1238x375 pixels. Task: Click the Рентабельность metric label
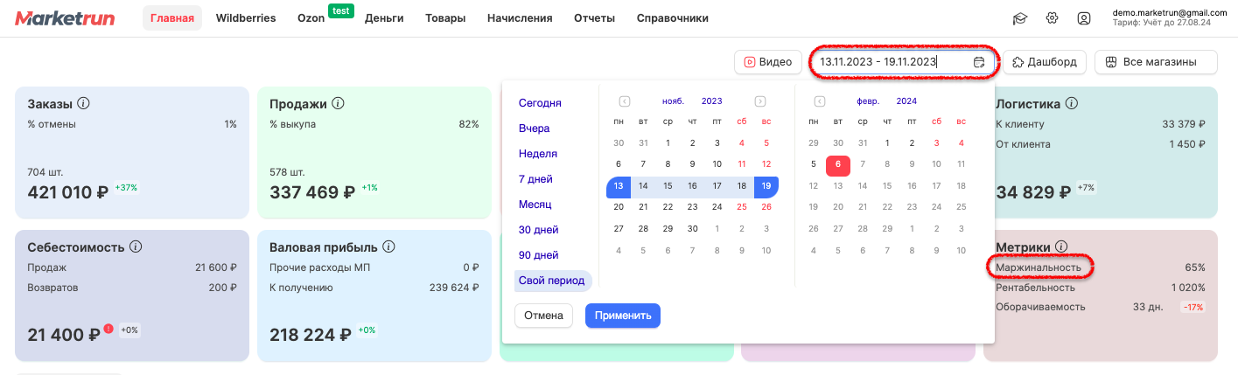click(1035, 287)
